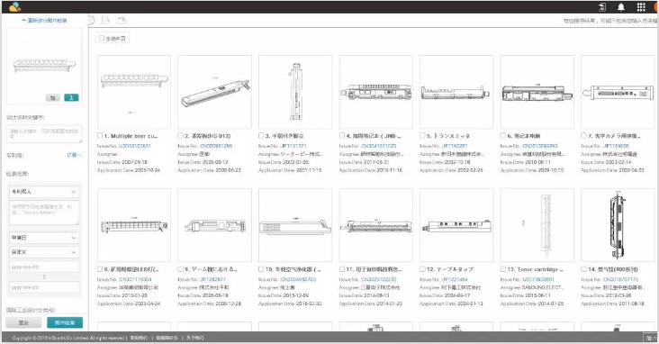The width and height of the screenshot is (659, 344).
Task: Open thumbnail of result 1 beer cup holder
Action: pos(134,92)
